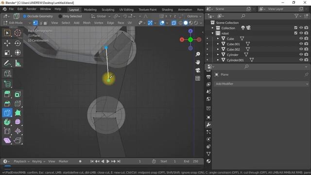Click the pan view hand icon
This screenshot has width=311, height=175.
(x=198, y=62)
